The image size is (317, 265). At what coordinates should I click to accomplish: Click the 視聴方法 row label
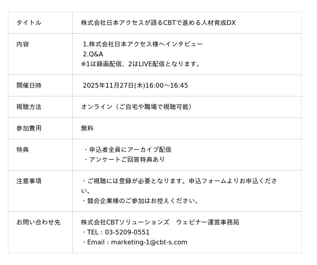(x=29, y=107)
